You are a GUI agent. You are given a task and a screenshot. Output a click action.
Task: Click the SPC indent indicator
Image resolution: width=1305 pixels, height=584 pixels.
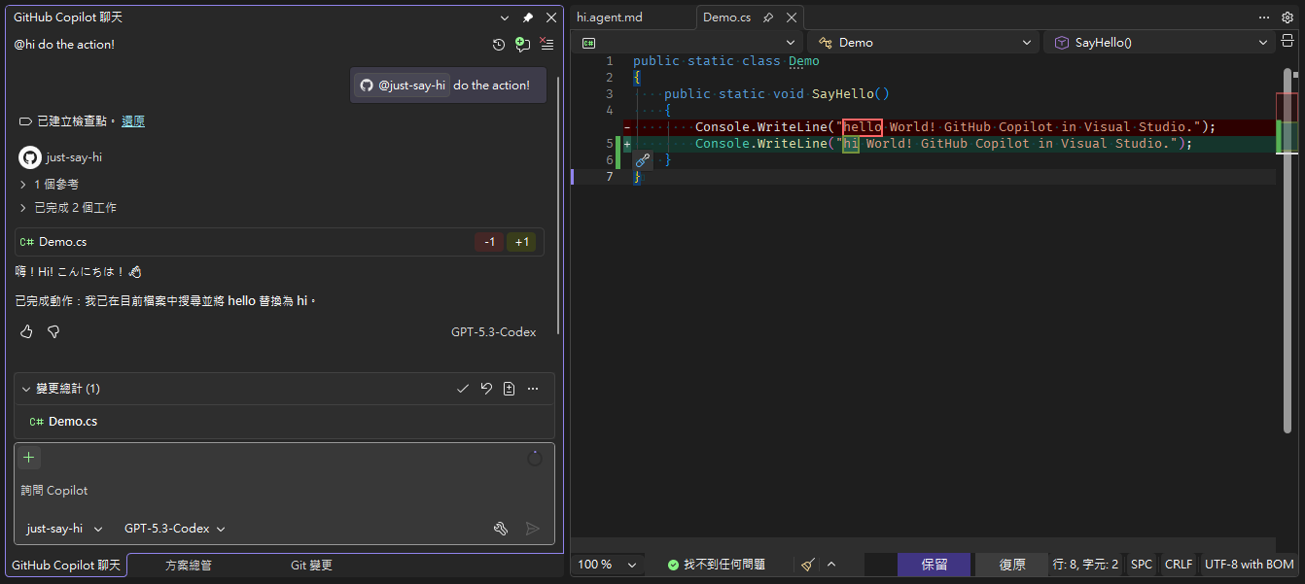1142,565
